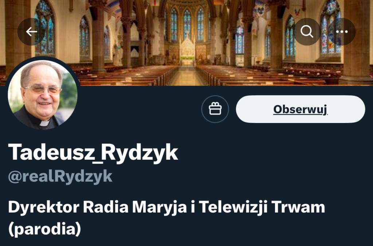Image resolution: width=373 pixels, height=246 pixels.
Task: View the round profile photo of the priest
Action: pyautogui.click(x=43, y=94)
